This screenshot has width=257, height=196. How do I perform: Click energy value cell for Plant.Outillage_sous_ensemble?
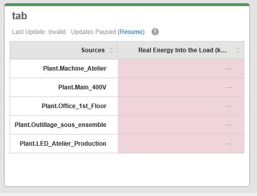click(x=181, y=125)
